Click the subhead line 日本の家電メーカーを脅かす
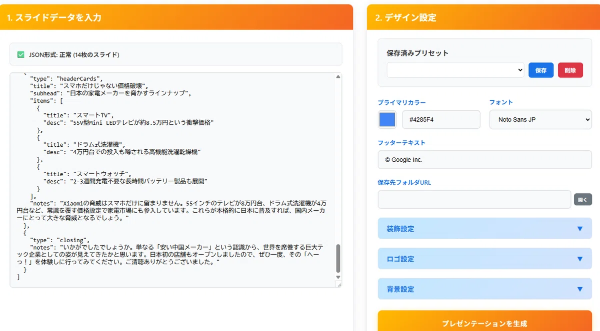 point(110,93)
